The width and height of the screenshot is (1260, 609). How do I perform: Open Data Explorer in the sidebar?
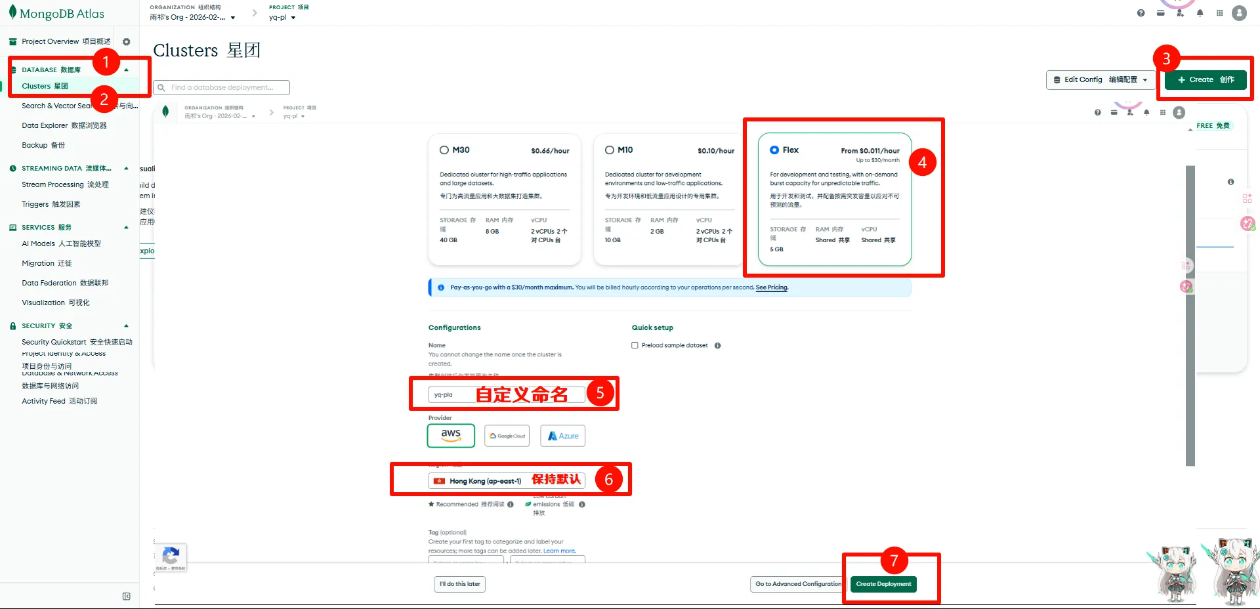click(x=64, y=126)
